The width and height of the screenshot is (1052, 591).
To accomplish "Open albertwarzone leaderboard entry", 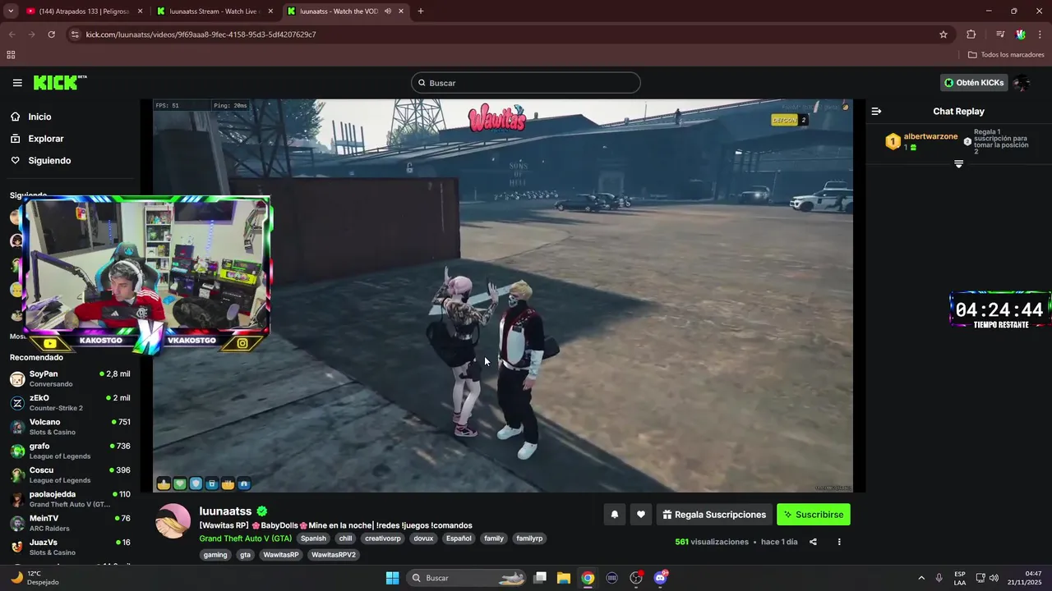I will [922, 141].
